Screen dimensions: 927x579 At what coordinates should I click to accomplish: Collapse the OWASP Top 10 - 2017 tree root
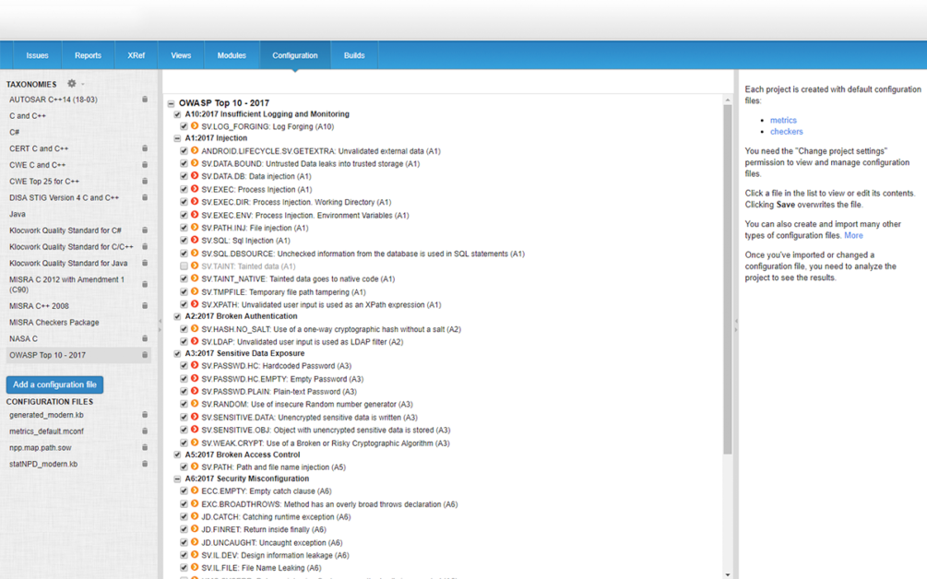pyautogui.click(x=171, y=103)
